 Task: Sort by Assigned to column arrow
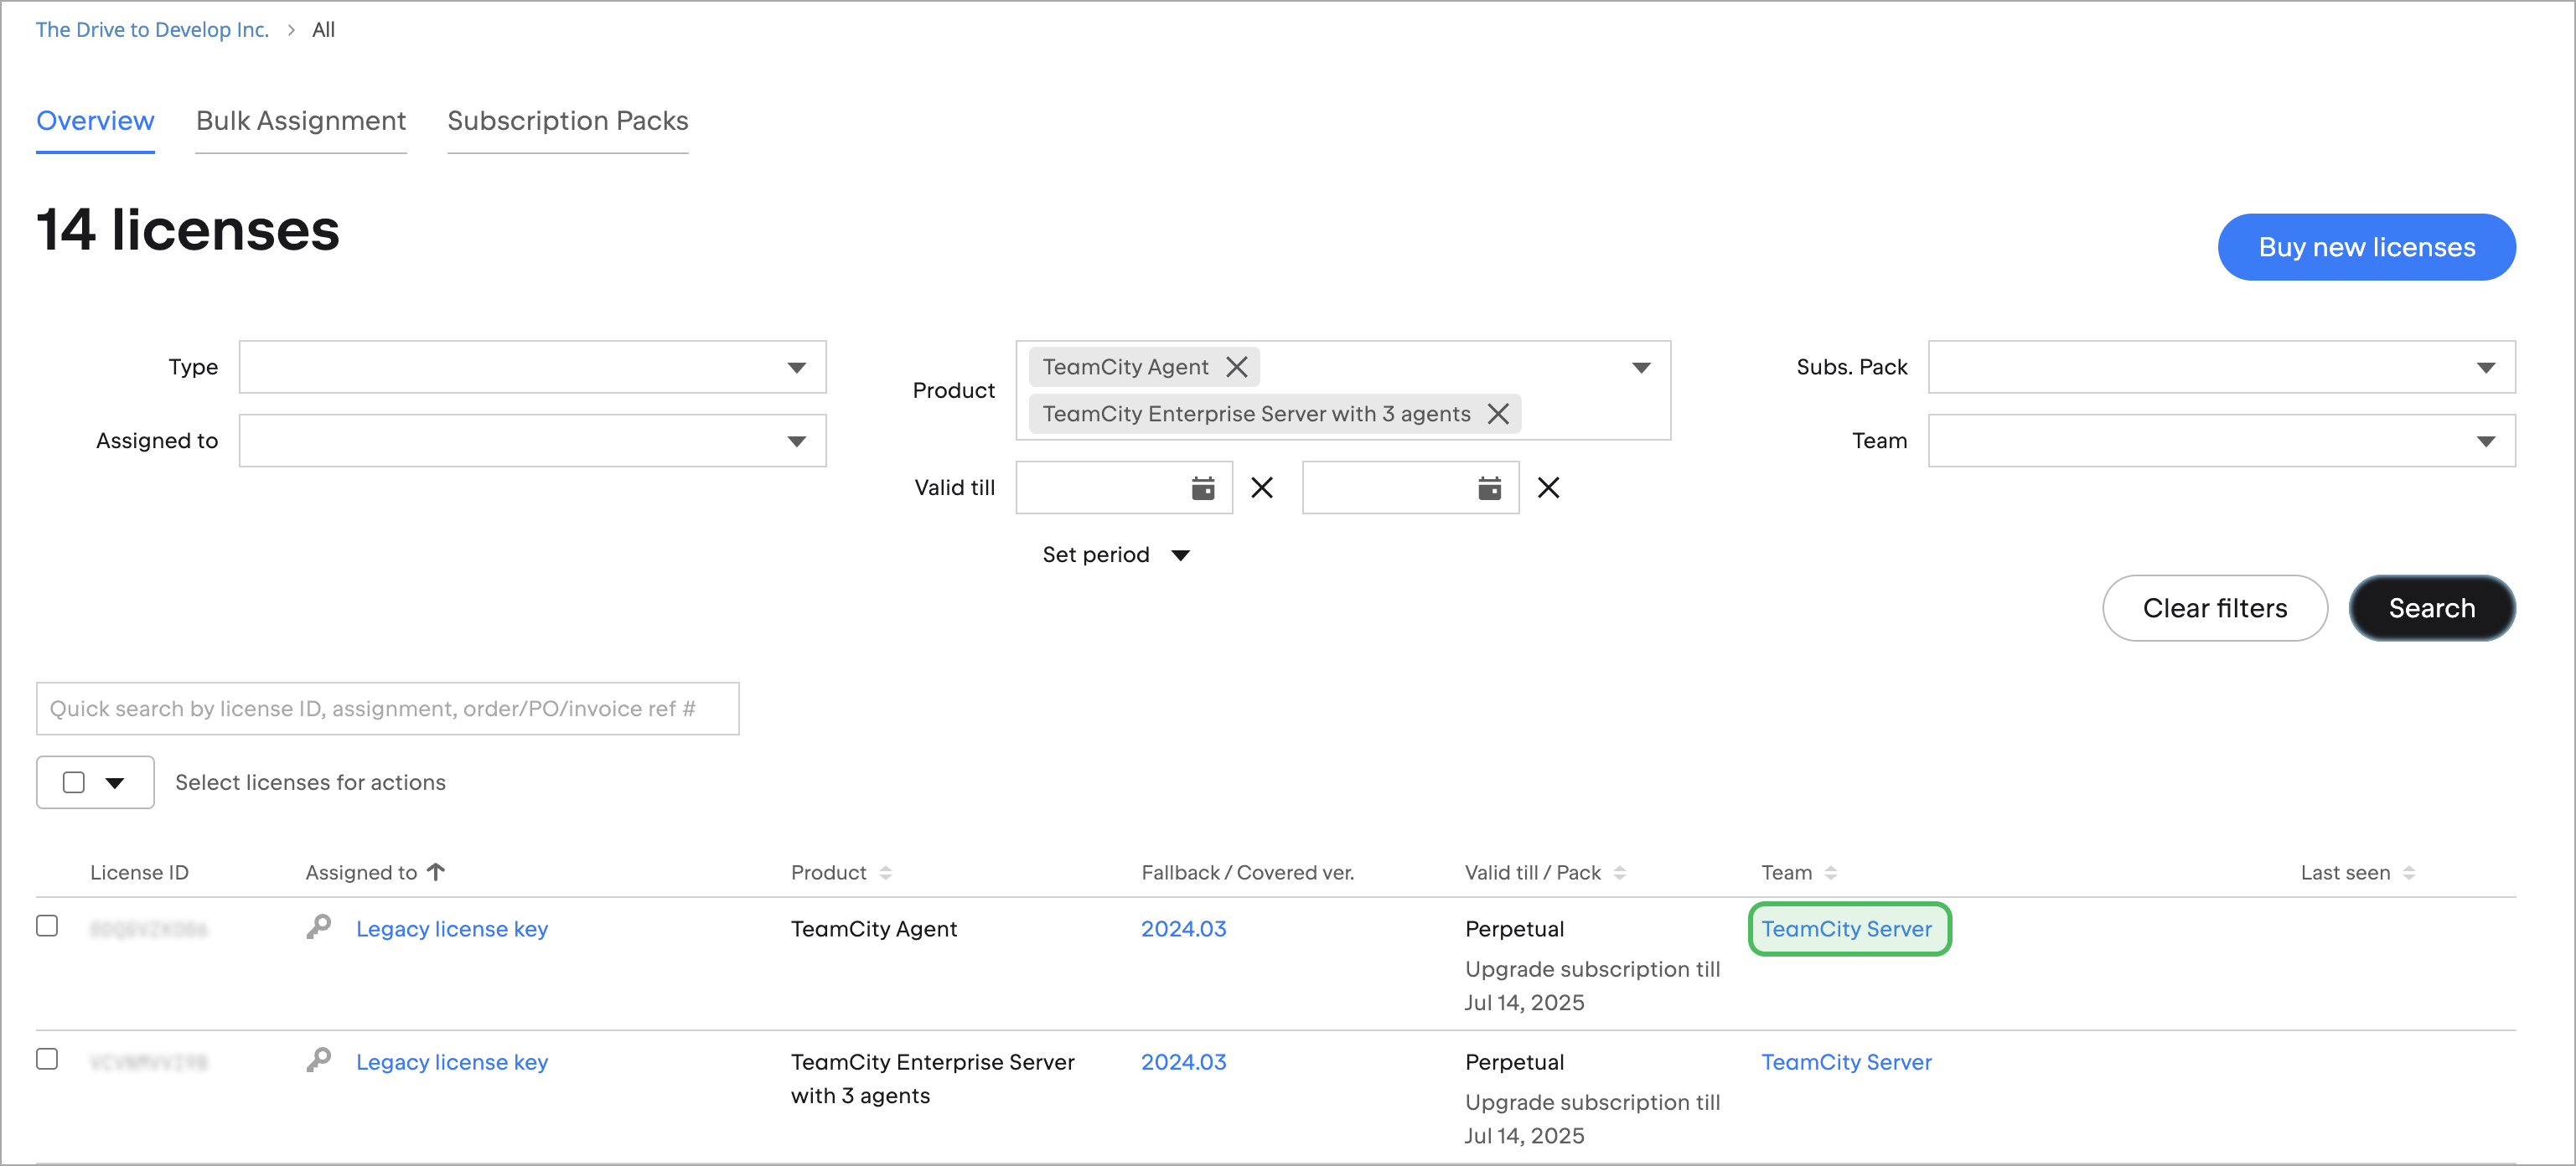(x=436, y=872)
